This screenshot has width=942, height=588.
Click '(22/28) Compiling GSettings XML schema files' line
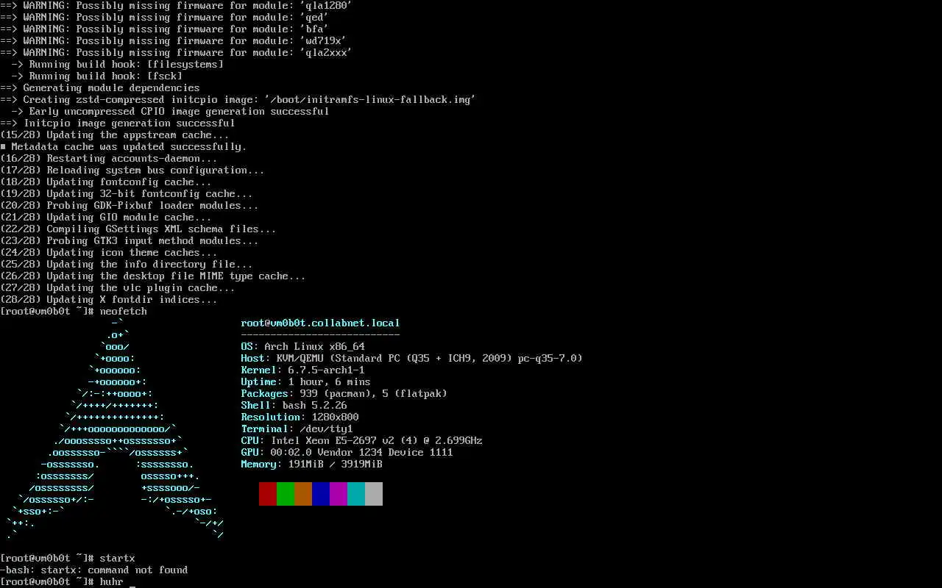click(x=138, y=229)
